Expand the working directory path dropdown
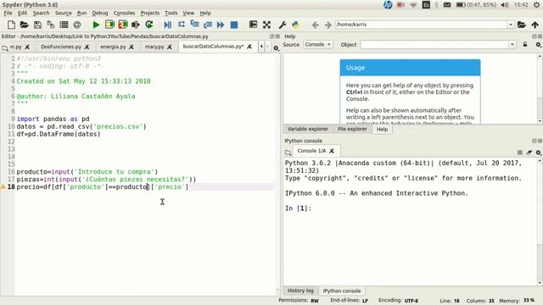The width and height of the screenshot is (543, 305). tap(511, 25)
